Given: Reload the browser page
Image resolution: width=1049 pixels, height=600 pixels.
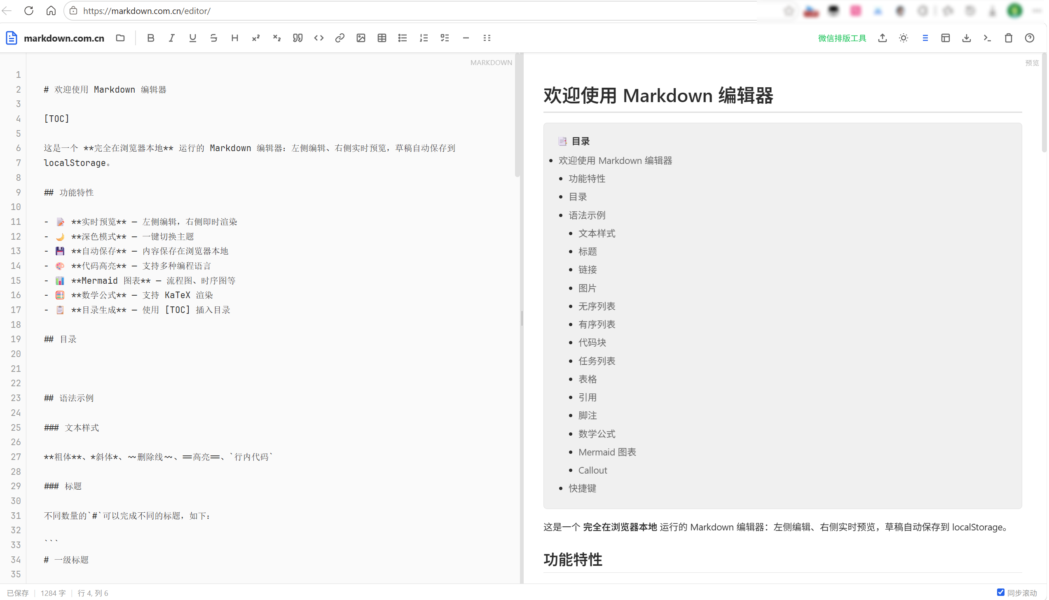Looking at the screenshot, I should [29, 11].
